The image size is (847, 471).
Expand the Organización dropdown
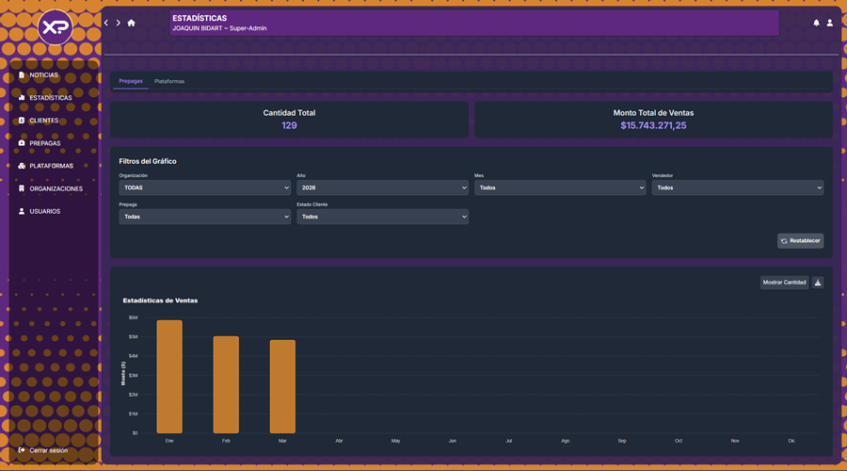pyautogui.click(x=204, y=188)
